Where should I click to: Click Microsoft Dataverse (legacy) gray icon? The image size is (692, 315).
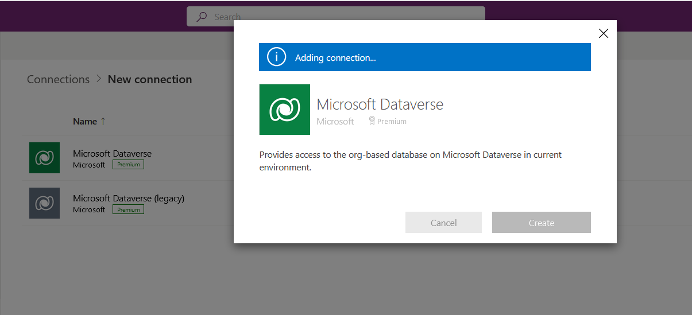point(44,203)
